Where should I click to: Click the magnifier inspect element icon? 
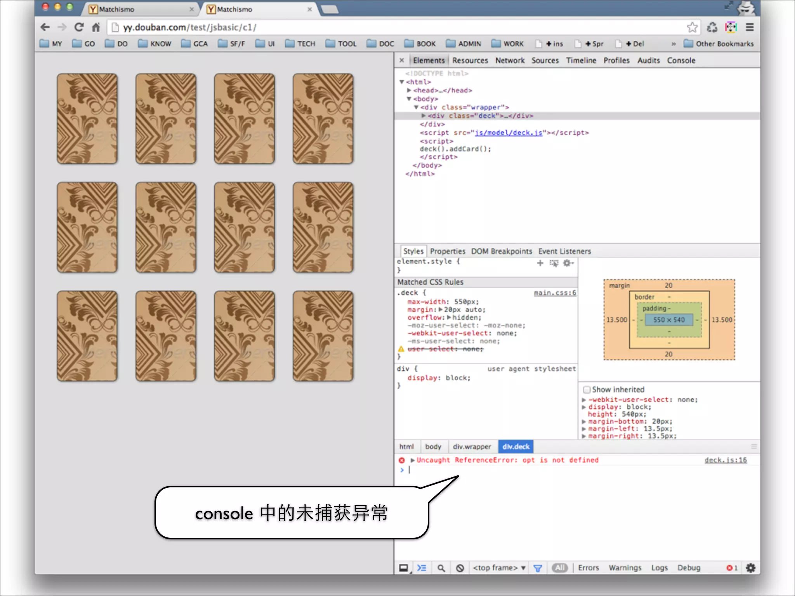point(441,568)
